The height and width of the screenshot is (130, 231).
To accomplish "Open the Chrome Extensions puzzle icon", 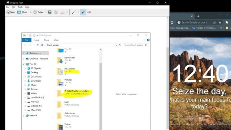I will tap(227, 22).
